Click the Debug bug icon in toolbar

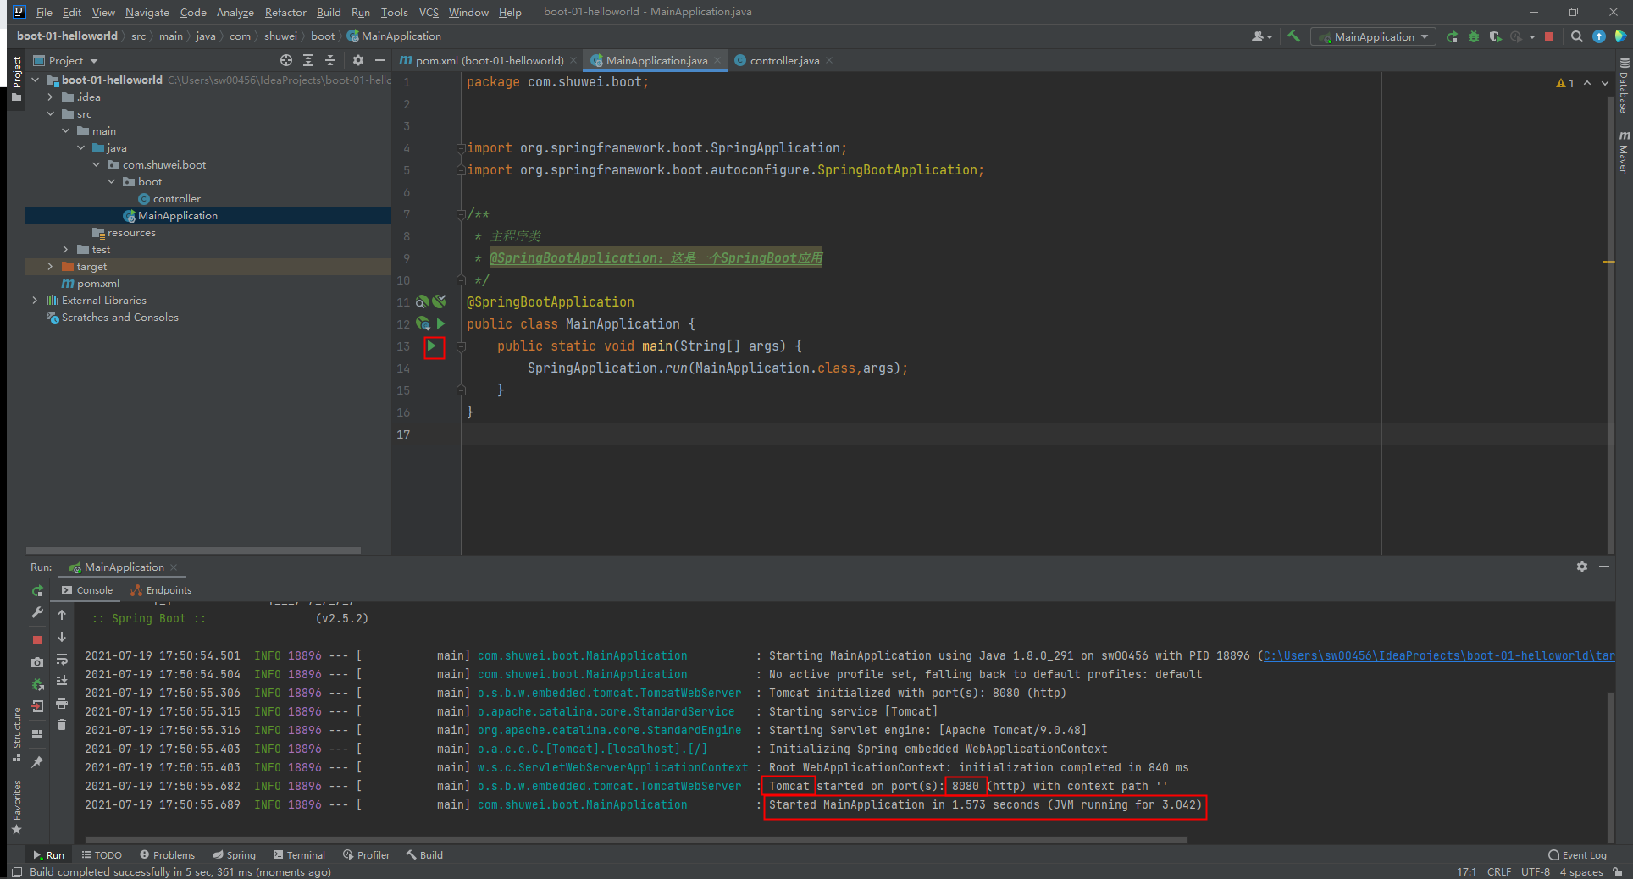(1474, 36)
